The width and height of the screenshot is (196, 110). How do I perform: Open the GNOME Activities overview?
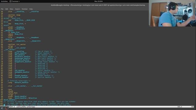coord(4,1)
